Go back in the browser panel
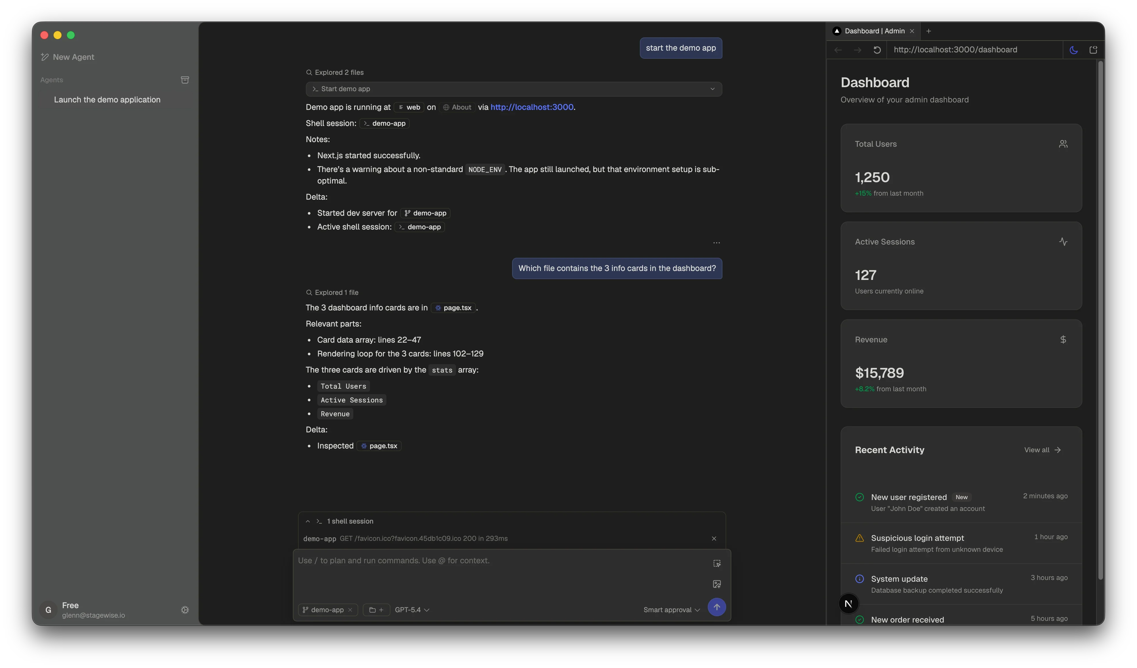 click(838, 50)
